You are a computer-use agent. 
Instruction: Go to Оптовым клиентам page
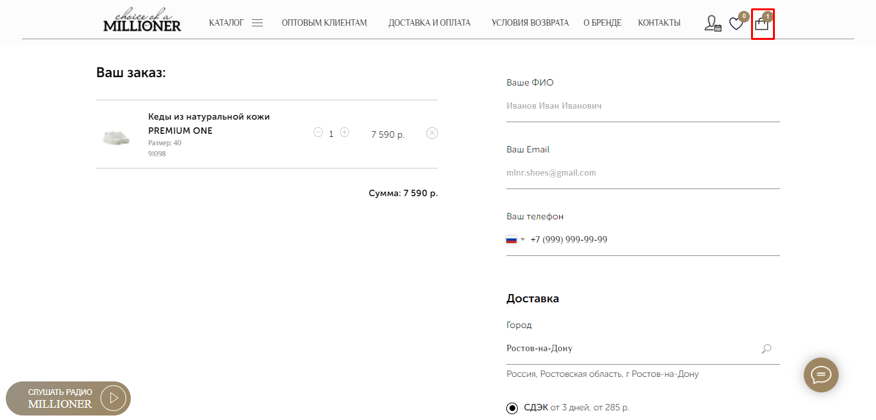[324, 23]
